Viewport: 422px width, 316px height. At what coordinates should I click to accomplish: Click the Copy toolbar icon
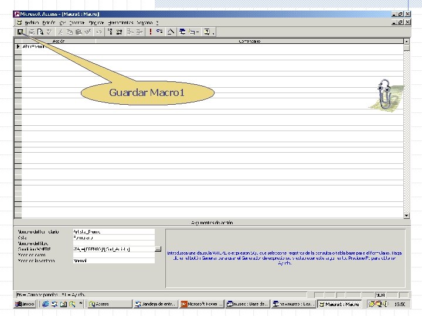click(x=70, y=32)
